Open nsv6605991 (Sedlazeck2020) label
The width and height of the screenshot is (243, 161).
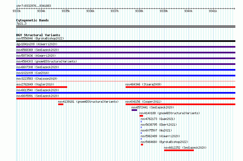click(38, 96)
